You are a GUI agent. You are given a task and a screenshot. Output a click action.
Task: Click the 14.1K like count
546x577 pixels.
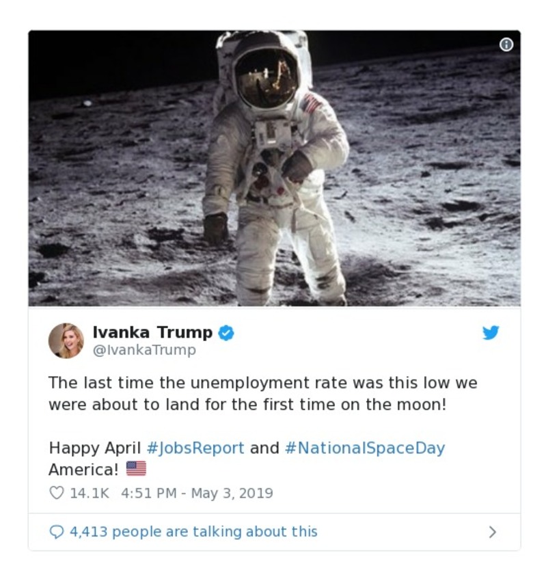pyautogui.click(x=90, y=491)
